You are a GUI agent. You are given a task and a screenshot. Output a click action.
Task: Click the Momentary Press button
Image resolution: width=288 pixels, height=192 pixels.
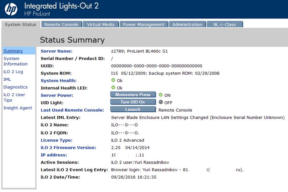click(x=133, y=95)
